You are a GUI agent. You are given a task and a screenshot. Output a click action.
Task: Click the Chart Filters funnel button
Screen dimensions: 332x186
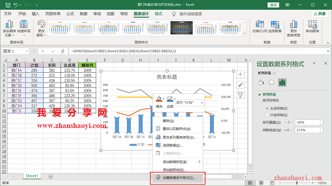click(x=240, y=95)
